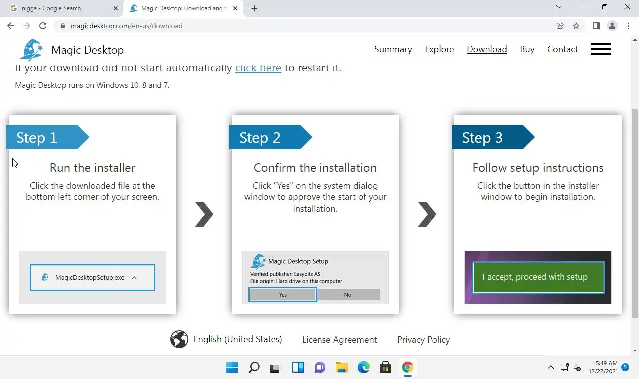Image resolution: width=639 pixels, height=379 pixels.
Task: Open English (United States) language selector
Action: (x=238, y=339)
